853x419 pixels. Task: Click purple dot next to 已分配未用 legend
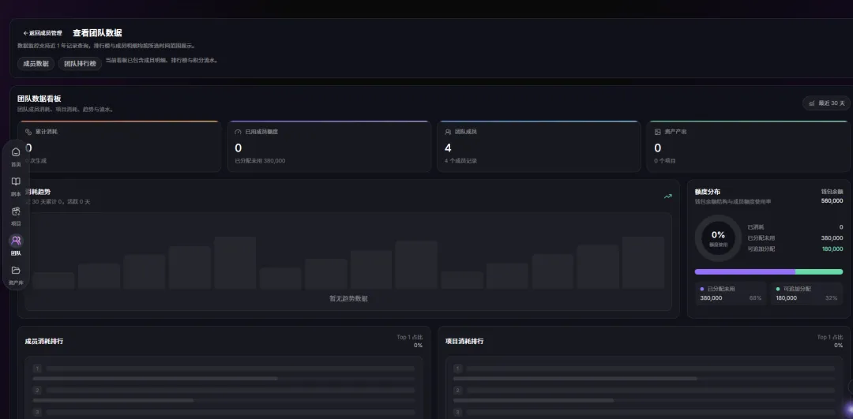coord(702,289)
